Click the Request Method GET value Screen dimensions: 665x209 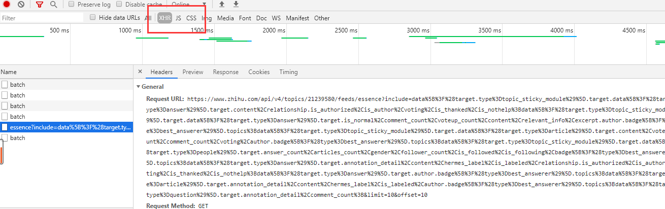pos(203,206)
